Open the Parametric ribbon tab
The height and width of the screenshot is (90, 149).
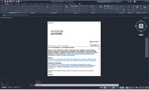click(x=24, y=4)
